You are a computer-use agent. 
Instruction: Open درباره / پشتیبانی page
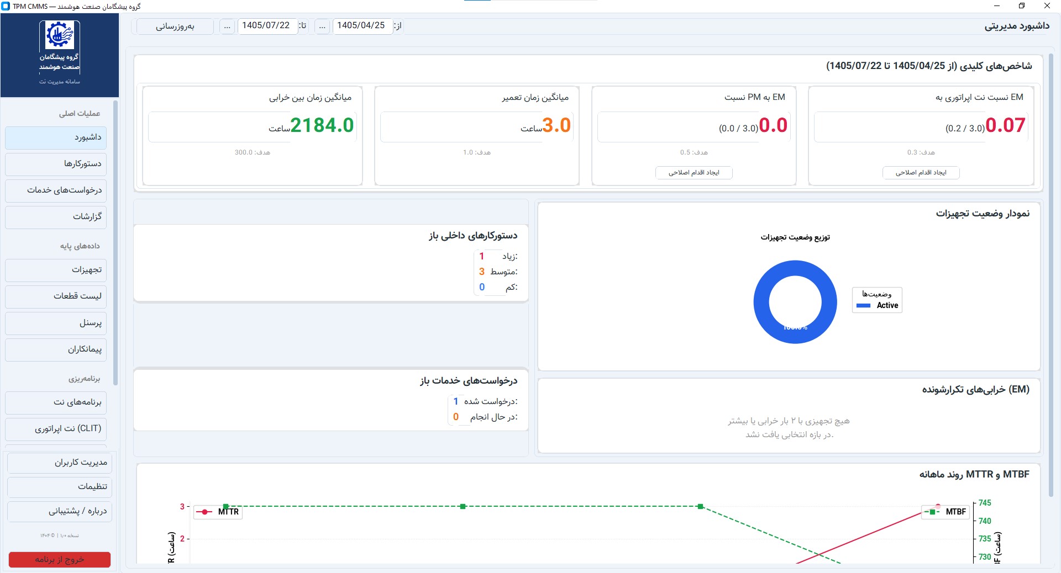[x=60, y=511]
